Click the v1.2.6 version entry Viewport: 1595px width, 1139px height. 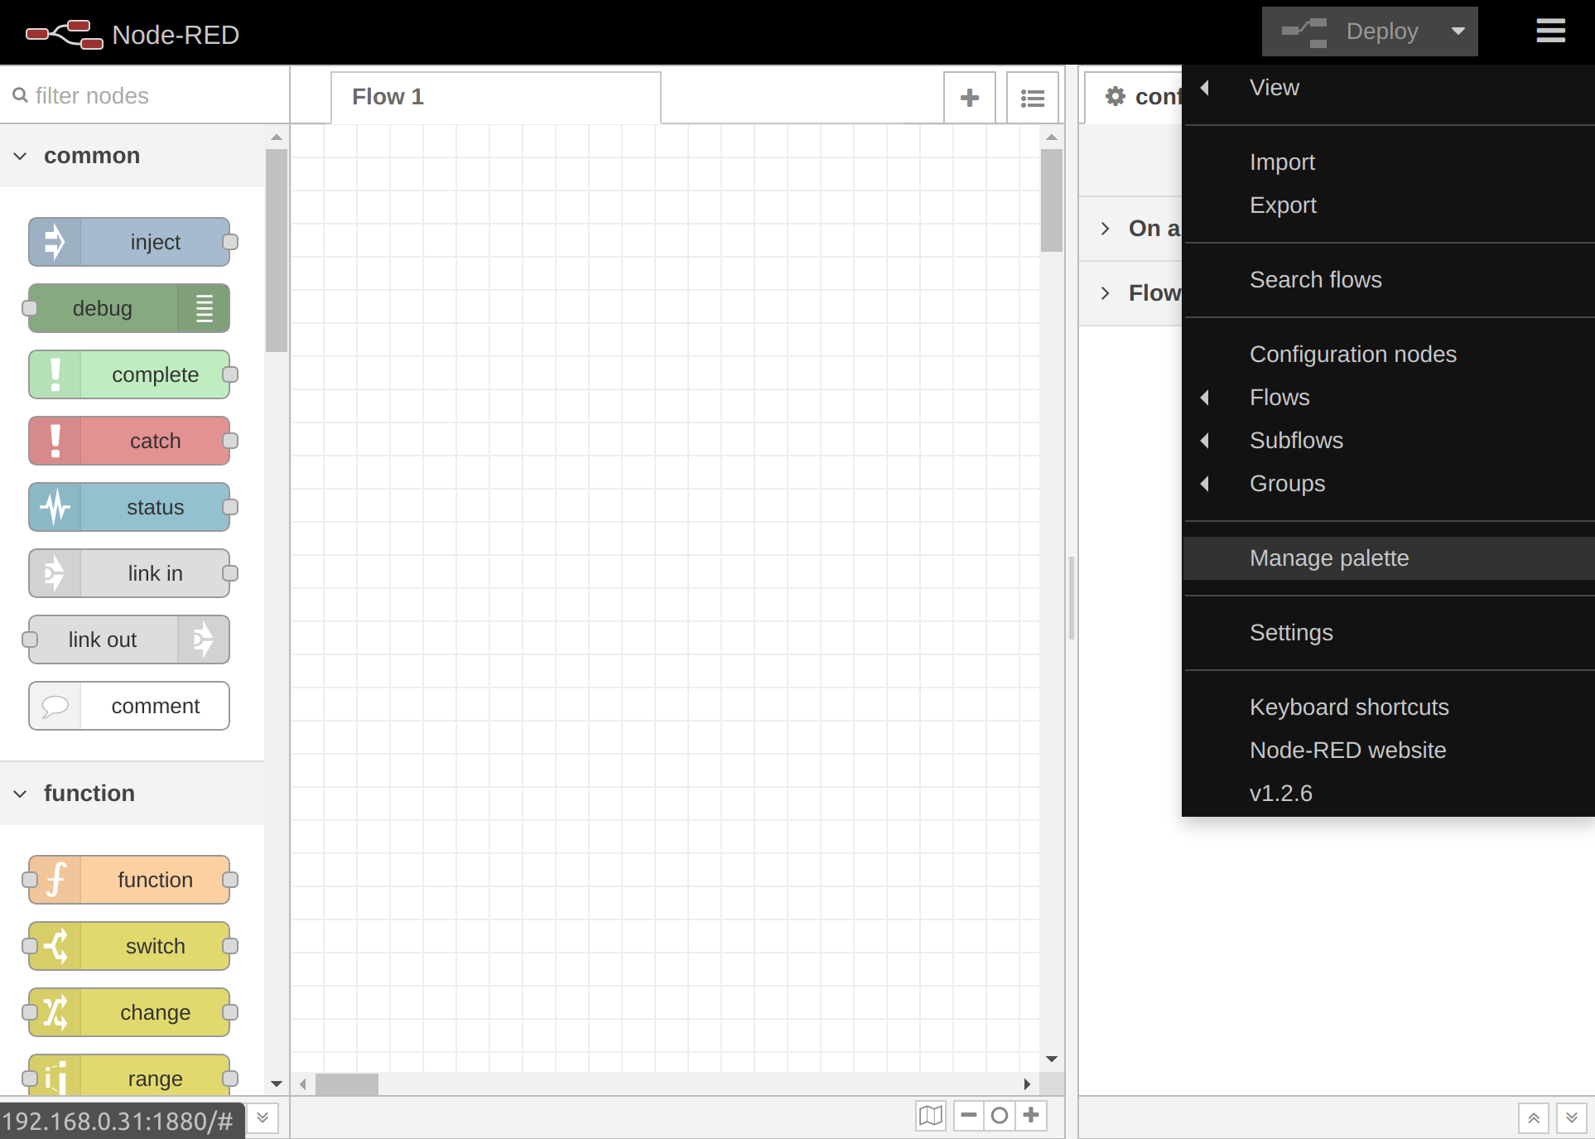point(1390,794)
